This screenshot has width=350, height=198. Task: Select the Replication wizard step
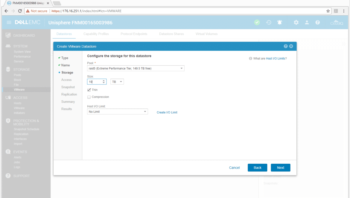(x=69, y=94)
